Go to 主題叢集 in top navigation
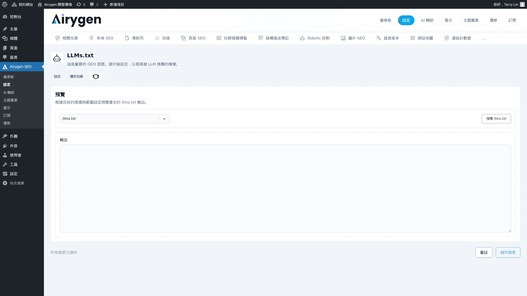Viewport: 527px width, 296px height. pyautogui.click(x=471, y=20)
